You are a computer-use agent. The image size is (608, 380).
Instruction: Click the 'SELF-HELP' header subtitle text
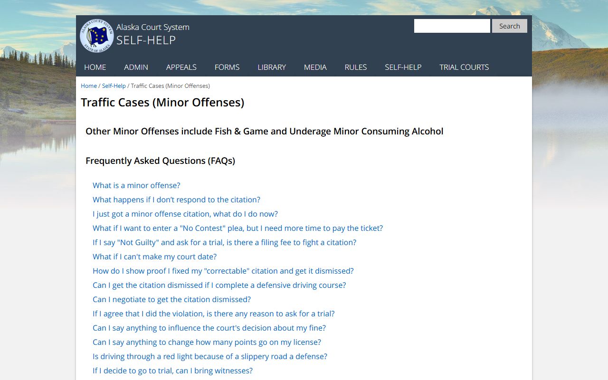click(146, 40)
